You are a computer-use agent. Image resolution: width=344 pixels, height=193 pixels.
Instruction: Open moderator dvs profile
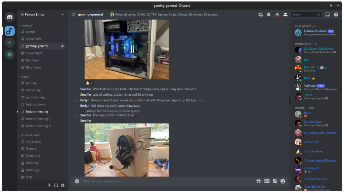pyautogui.click(x=316, y=60)
